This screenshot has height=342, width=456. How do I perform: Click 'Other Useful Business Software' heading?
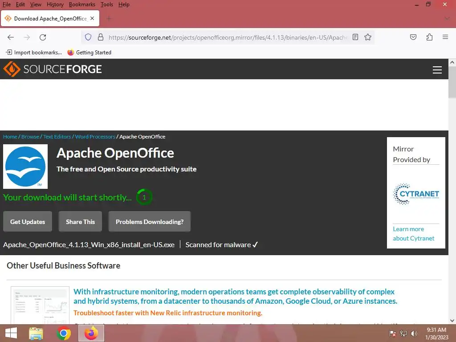[x=63, y=265]
